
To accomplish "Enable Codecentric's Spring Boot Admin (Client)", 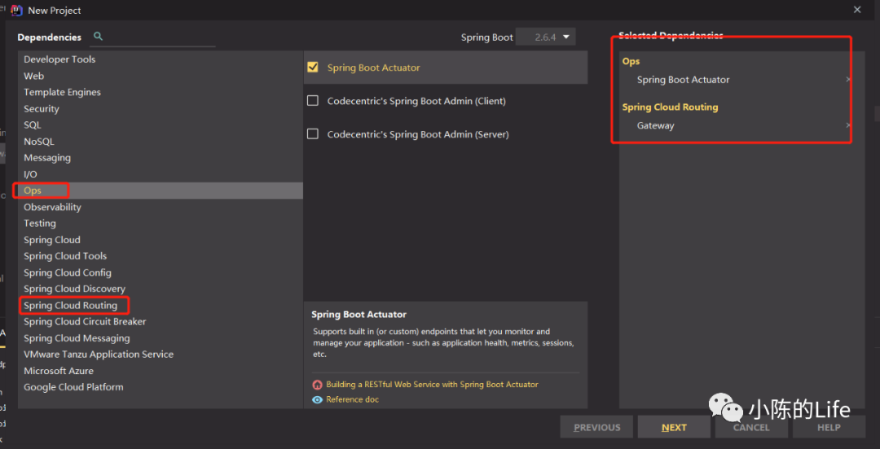I will coord(313,101).
